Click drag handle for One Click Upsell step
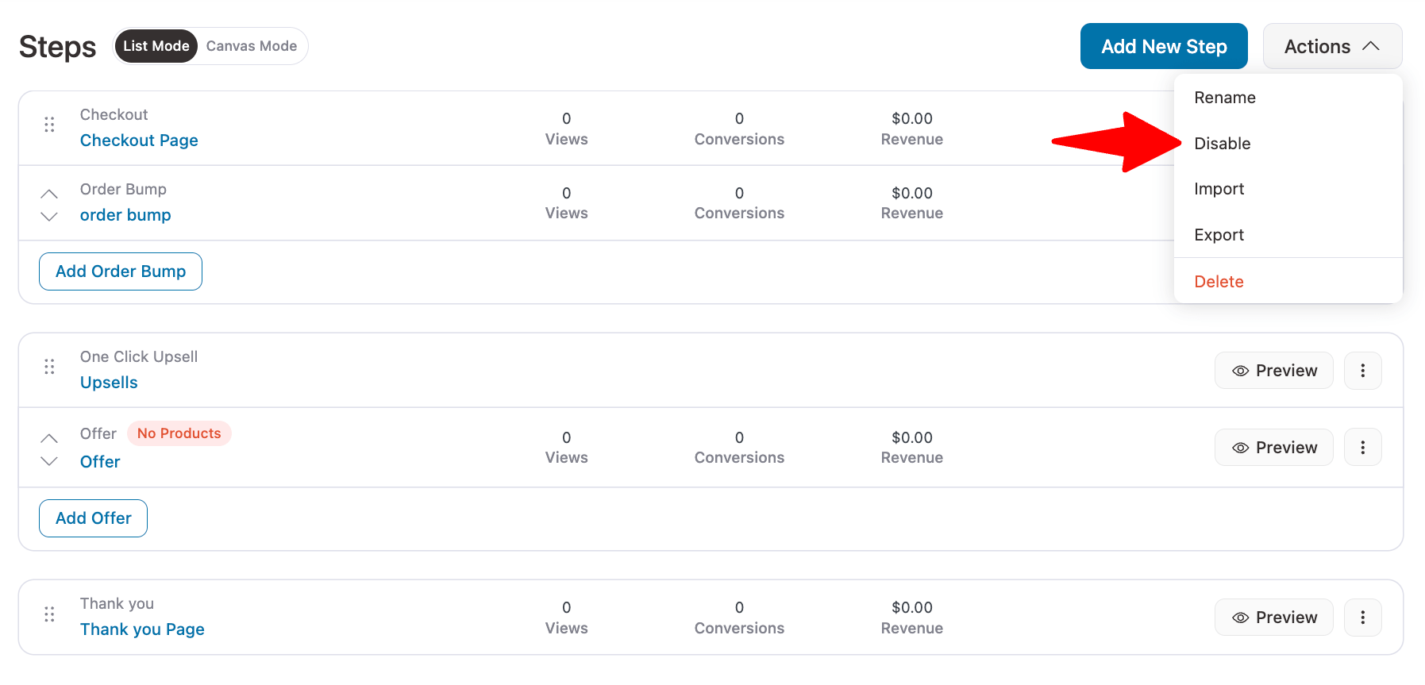 [x=49, y=367]
